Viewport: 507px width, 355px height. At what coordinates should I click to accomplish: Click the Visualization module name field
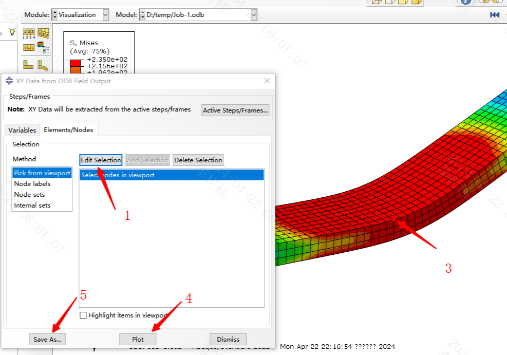80,15
